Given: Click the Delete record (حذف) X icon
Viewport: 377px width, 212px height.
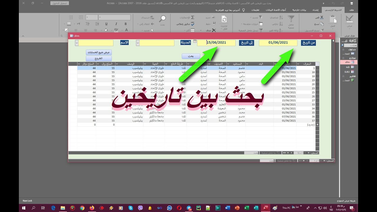Looking at the screenshot, I should point(214,30).
